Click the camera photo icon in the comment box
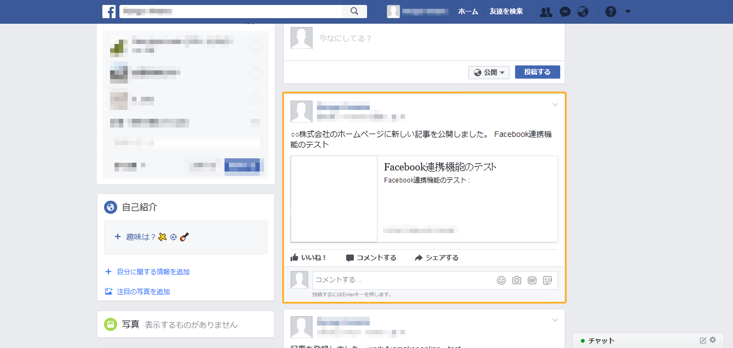This screenshot has height=348, width=733. [x=517, y=280]
